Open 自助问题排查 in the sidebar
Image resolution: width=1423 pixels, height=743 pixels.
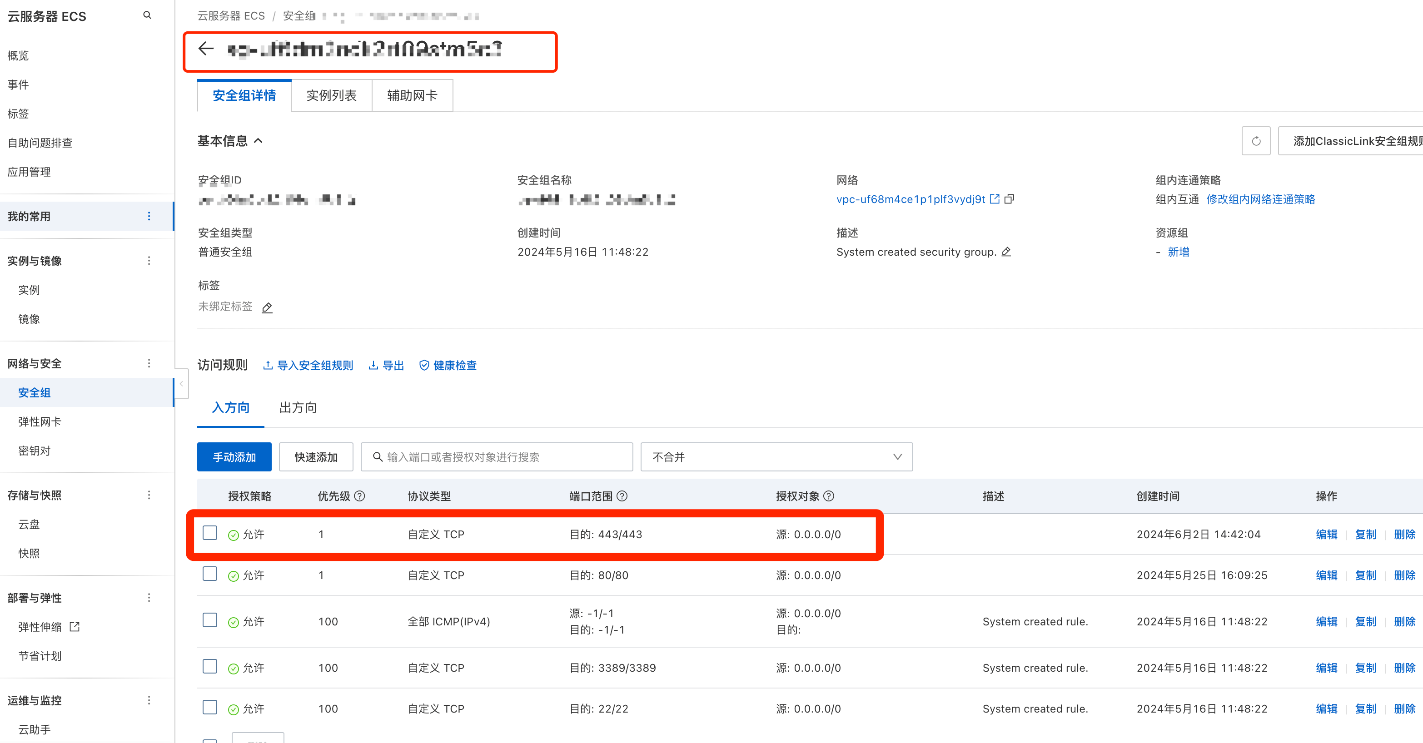[x=40, y=143]
